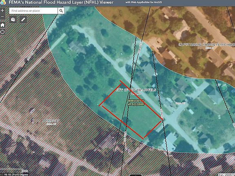Focus the Find address or place field
Image resolution: width=235 pixels, height=176 pixels.
pos(33,11)
